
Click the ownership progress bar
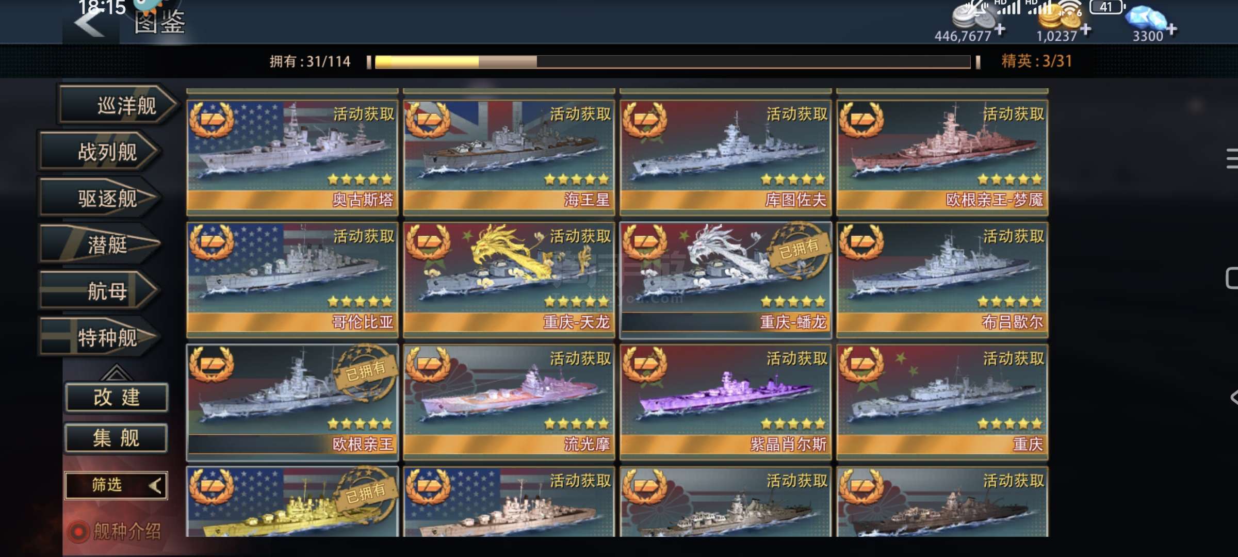pyautogui.click(x=673, y=62)
